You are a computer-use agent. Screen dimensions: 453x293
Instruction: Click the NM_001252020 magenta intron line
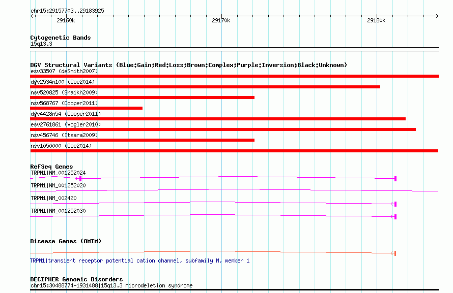(x=234, y=190)
